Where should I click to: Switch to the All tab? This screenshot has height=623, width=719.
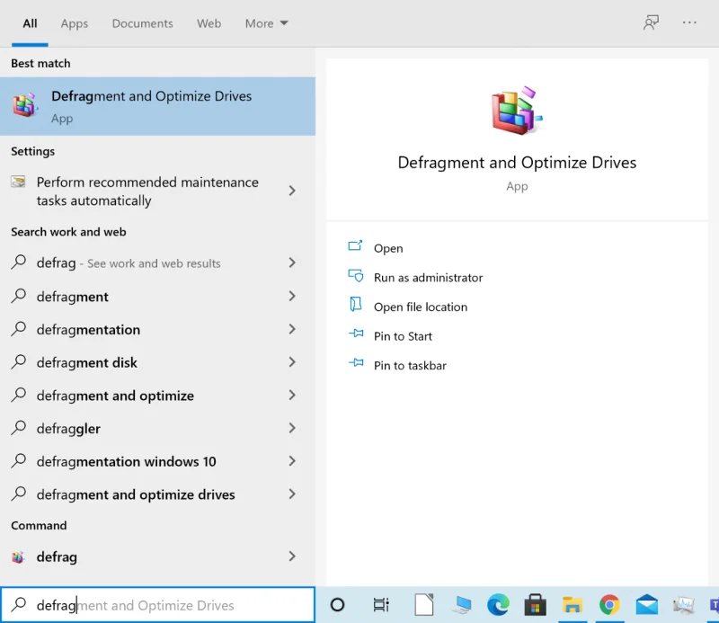tap(30, 23)
